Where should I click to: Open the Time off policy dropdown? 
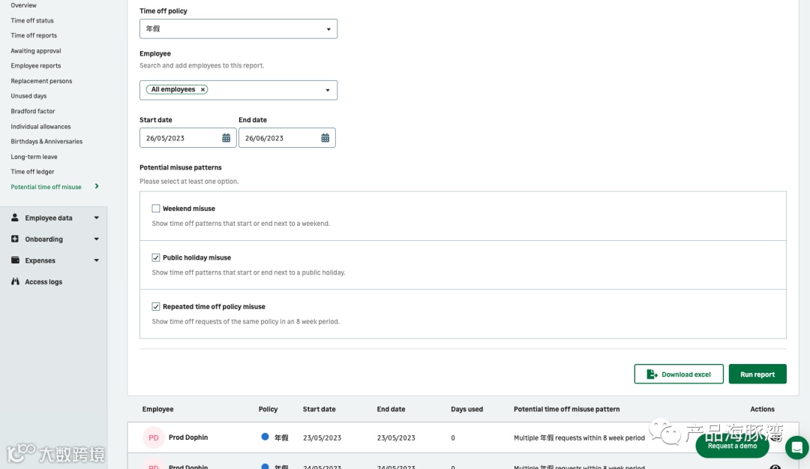238,29
